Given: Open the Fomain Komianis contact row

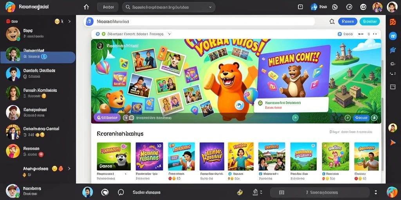Looking at the screenshot, I should coord(38,93).
